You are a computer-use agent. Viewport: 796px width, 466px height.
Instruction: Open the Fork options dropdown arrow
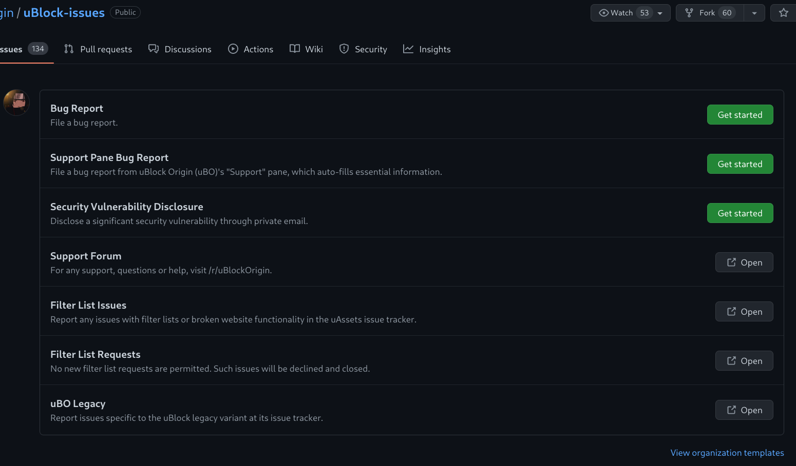[x=754, y=12]
